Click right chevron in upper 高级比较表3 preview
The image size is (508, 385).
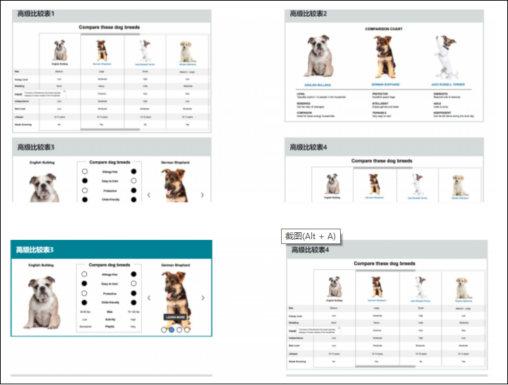coord(202,195)
